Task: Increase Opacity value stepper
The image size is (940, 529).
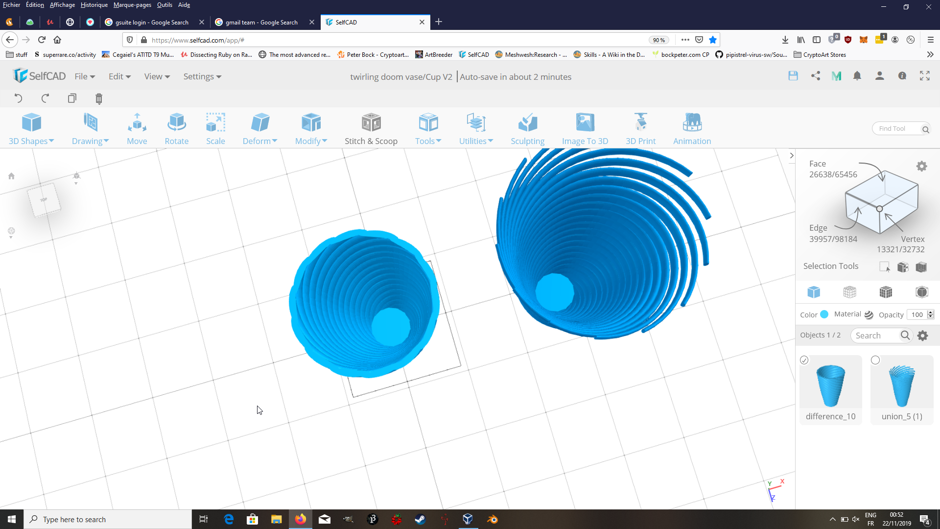Action: coord(931,312)
